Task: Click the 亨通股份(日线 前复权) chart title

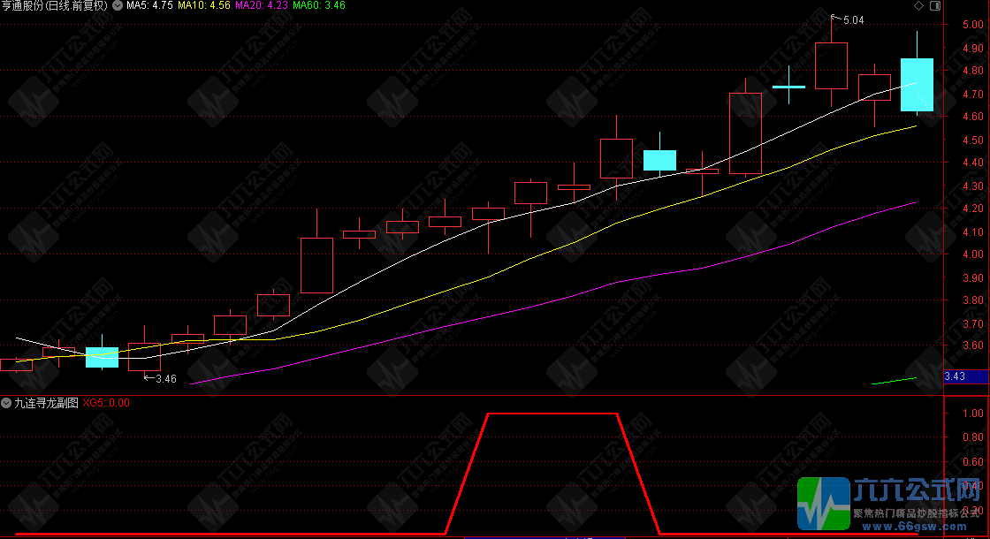Action: 55,5
